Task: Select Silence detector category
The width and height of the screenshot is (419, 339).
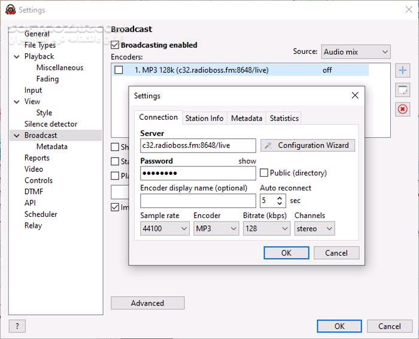Action: [51, 124]
